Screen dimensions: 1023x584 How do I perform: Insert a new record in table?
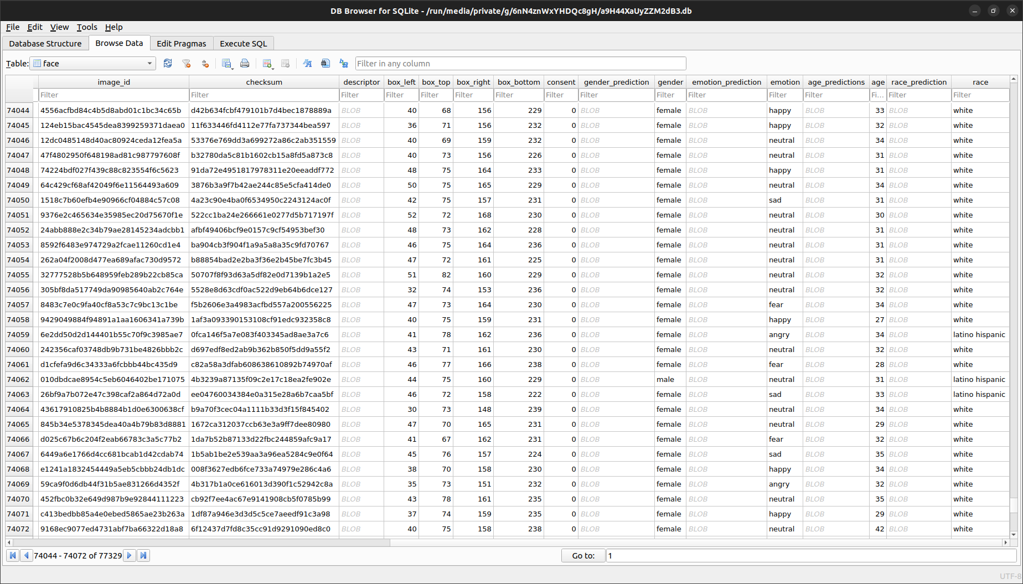pyautogui.click(x=268, y=64)
